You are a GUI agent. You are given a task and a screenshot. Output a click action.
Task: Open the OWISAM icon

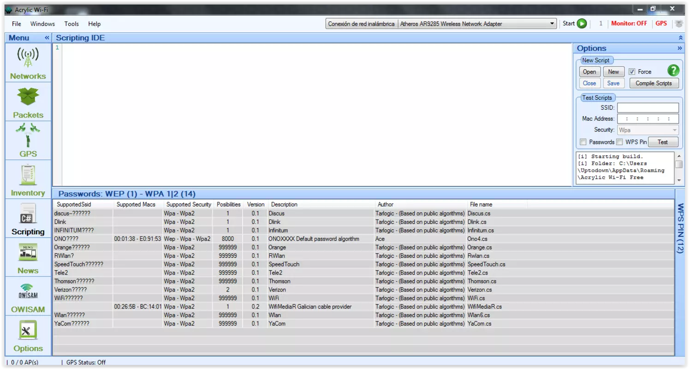point(28,292)
